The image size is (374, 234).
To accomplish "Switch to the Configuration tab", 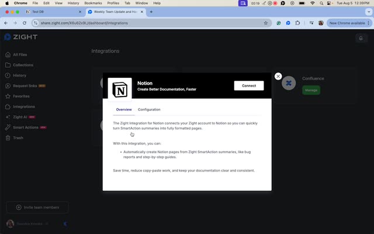I will 149,109.
